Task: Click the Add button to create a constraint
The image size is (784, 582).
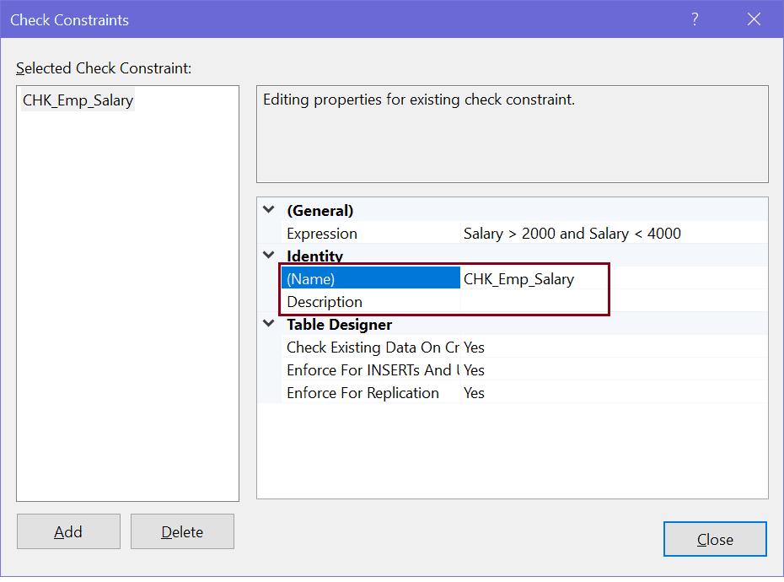Action: pyautogui.click(x=68, y=531)
